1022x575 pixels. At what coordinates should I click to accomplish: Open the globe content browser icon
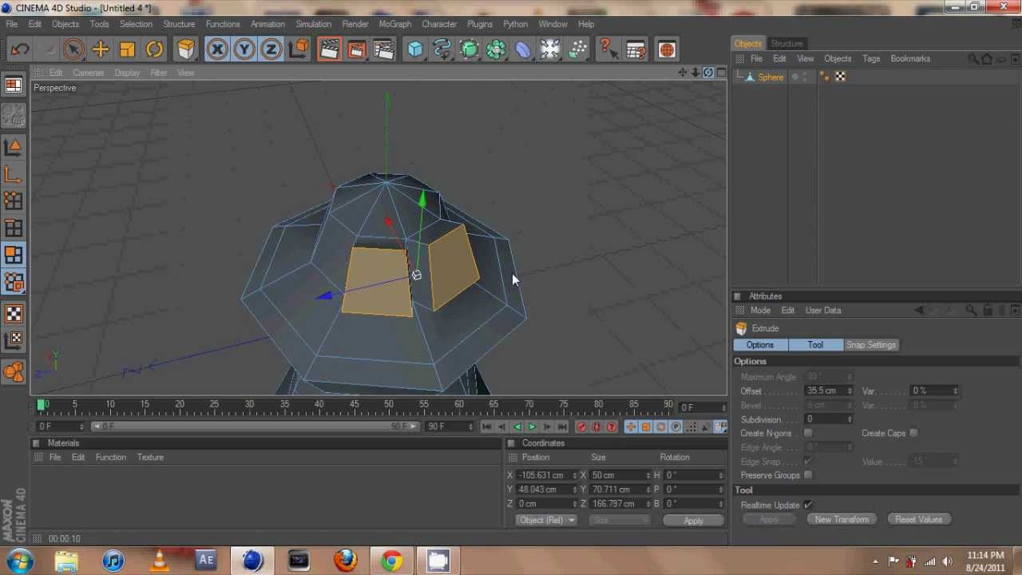coord(667,50)
